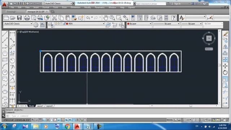Click the red REN layer color swatch
Viewport: 231px width, 130px height.
coord(67,23)
